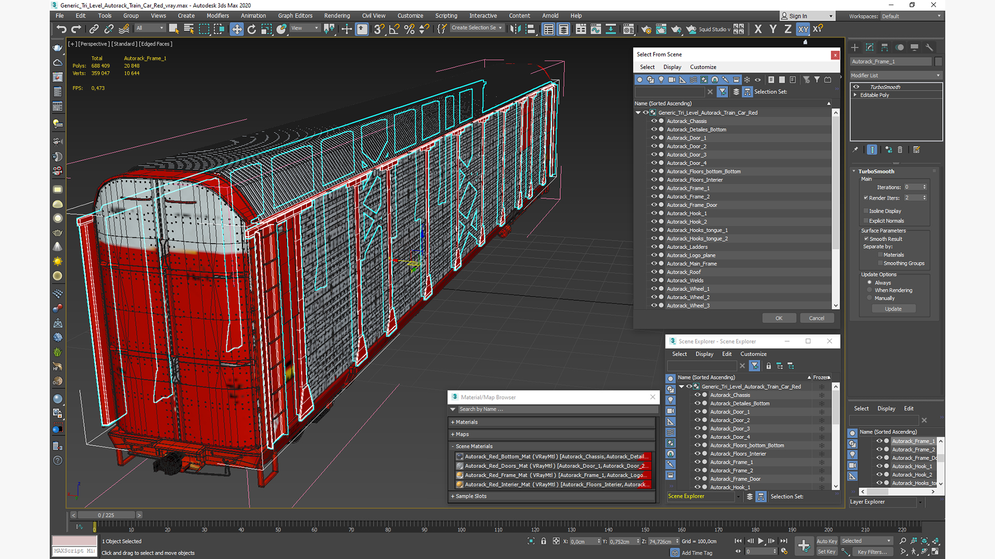The image size is (995, 559).
Task: Toggle TurboSmooth modifier visibility eye
Action: [x=856, y=87]
